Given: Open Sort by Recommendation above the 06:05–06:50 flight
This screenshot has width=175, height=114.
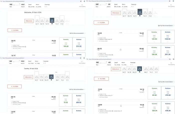Looking at the screenshot, I should 77,33.
